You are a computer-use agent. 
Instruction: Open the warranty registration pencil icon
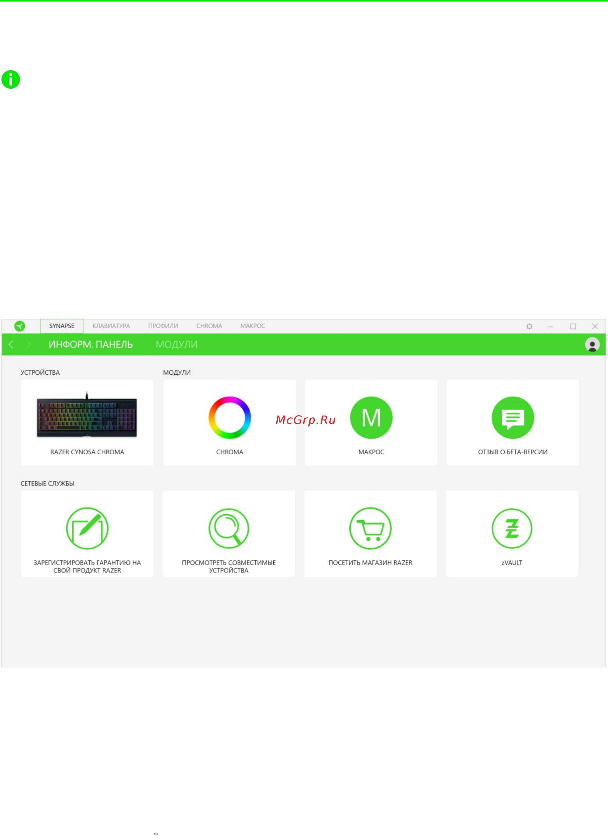pos(87,528)
